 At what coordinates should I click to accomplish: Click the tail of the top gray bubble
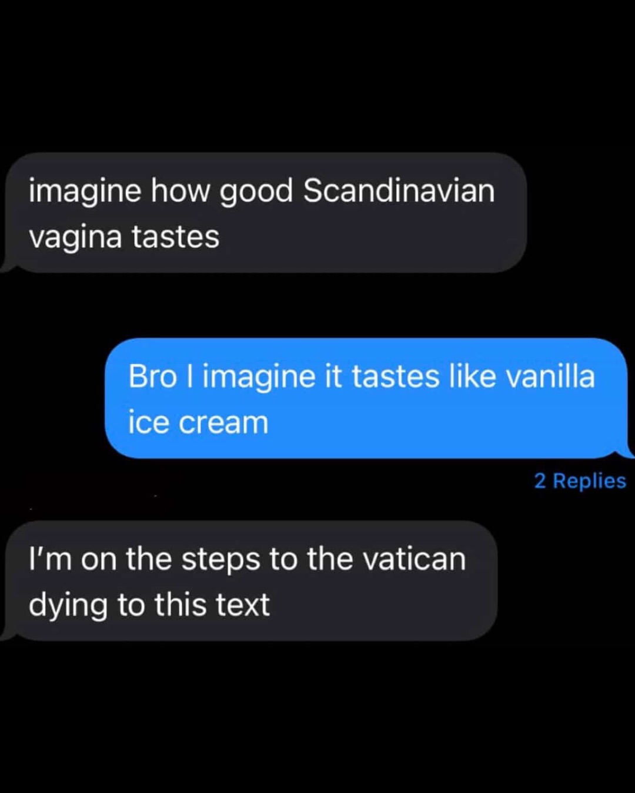coord(8,267)
